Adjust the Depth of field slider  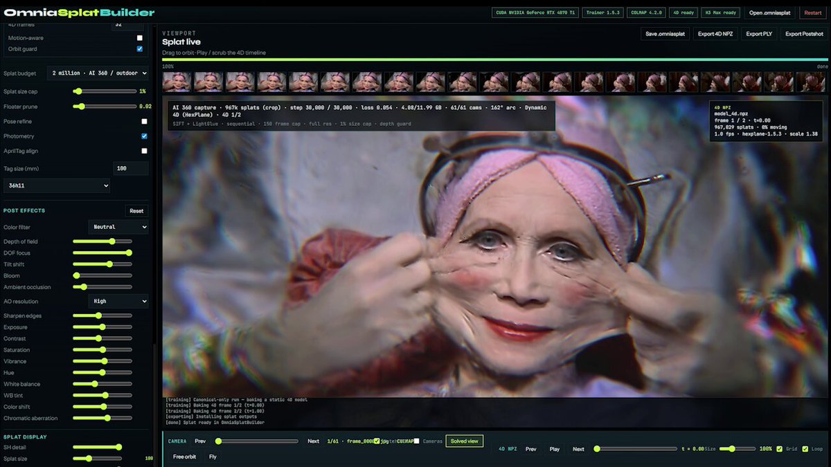[x=102, y=241]
